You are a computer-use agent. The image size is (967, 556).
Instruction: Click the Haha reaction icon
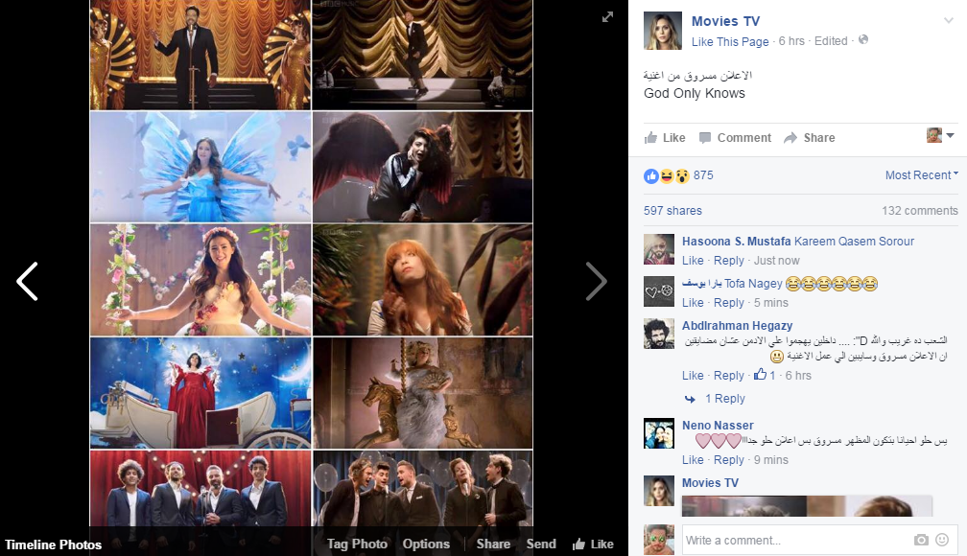[x=667, y=176]
